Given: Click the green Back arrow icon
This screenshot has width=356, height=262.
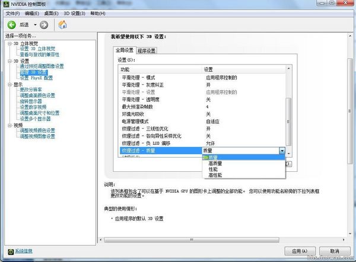Looking at the screenshot, I should tap(12, 25).
